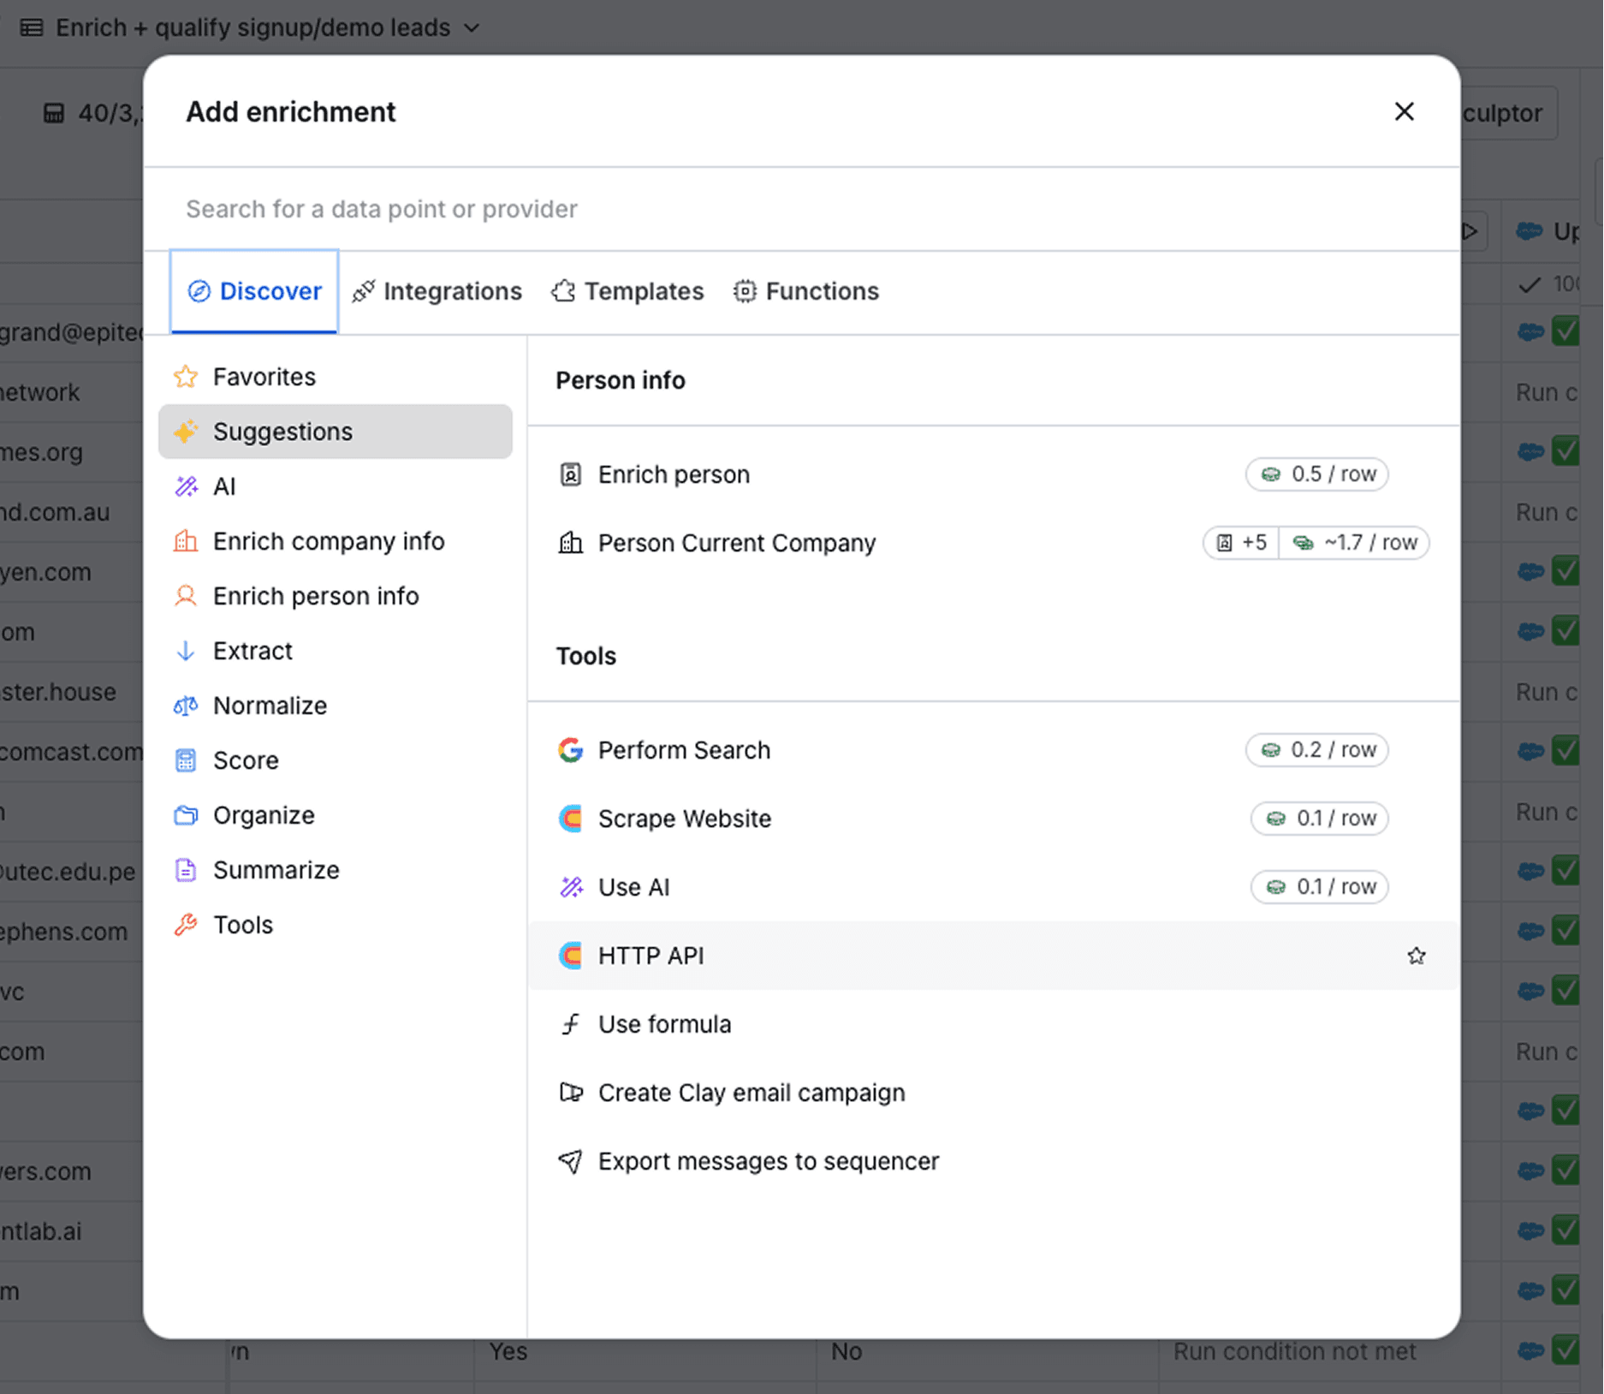This screenshot has width=1604, height=1394.
Task: Open the Organize category
Action: (336, 815)
